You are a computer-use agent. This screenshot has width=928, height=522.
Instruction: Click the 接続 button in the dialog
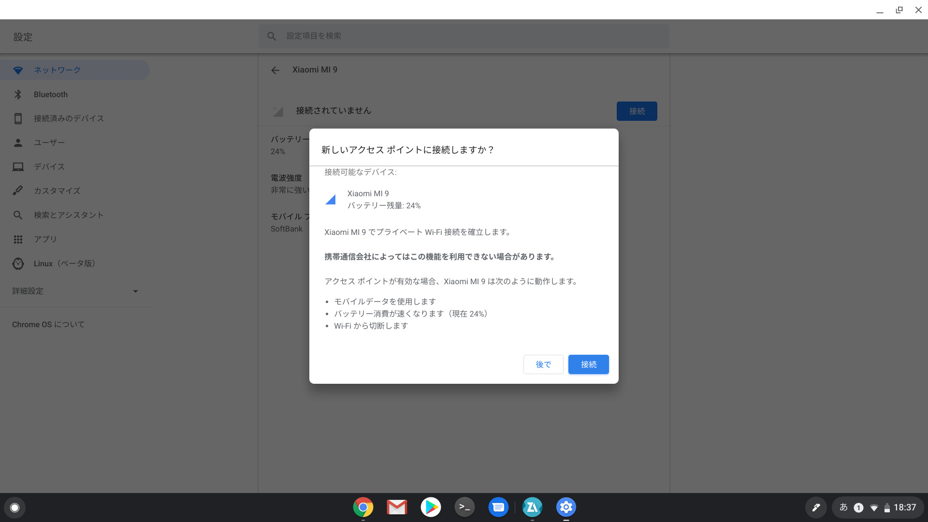pos(588,364)
